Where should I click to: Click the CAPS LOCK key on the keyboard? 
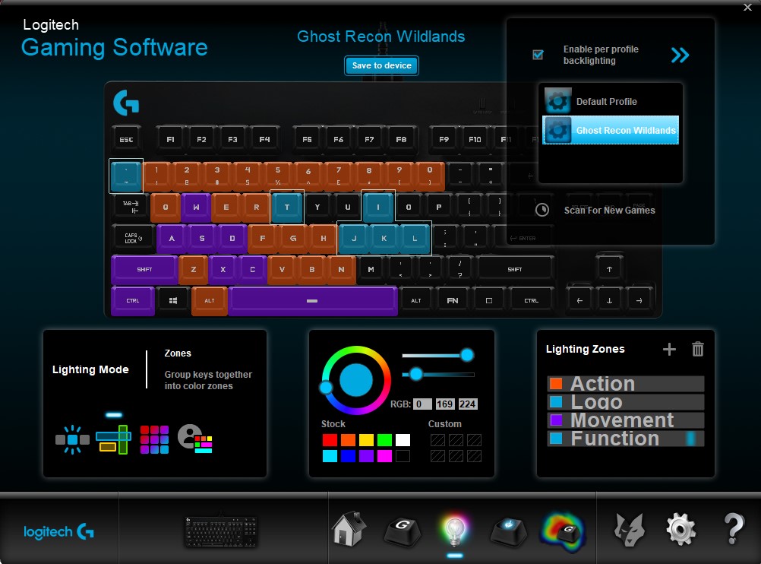pos(133,239)
